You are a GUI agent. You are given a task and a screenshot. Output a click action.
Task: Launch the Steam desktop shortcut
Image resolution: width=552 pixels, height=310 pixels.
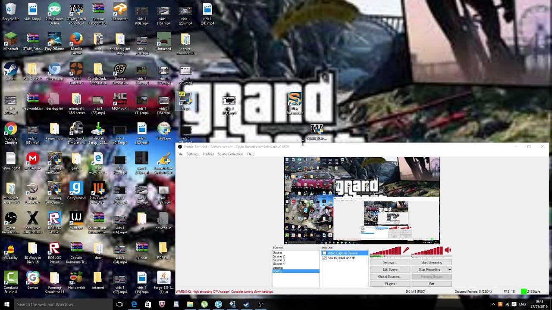coord(11,71)
